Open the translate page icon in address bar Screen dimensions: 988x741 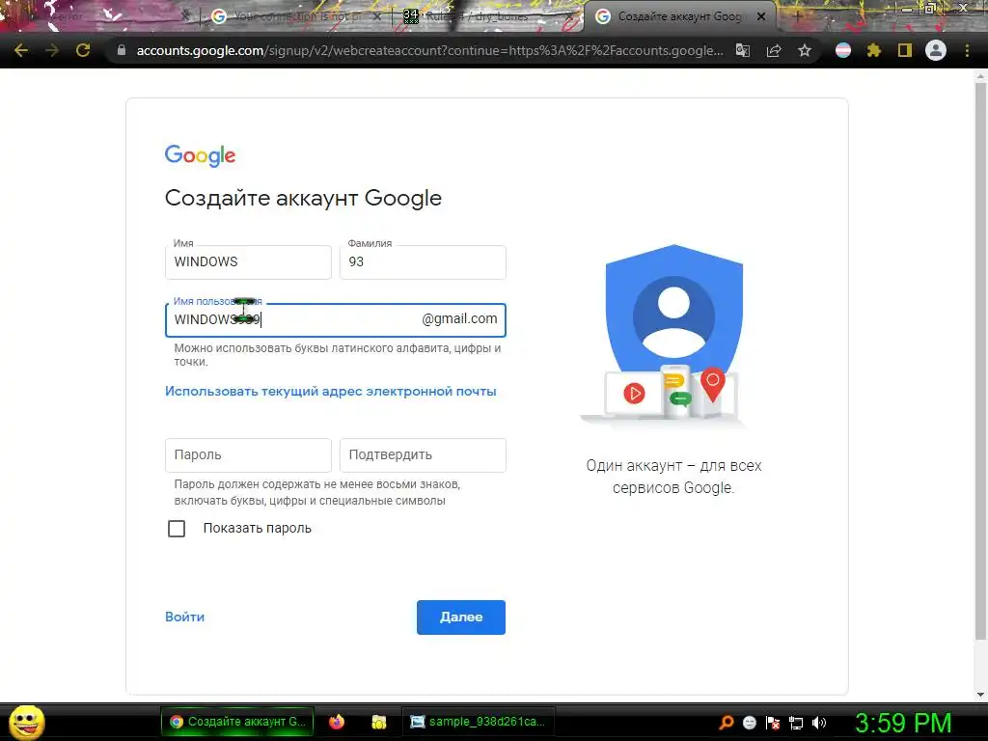coord(743,50)
